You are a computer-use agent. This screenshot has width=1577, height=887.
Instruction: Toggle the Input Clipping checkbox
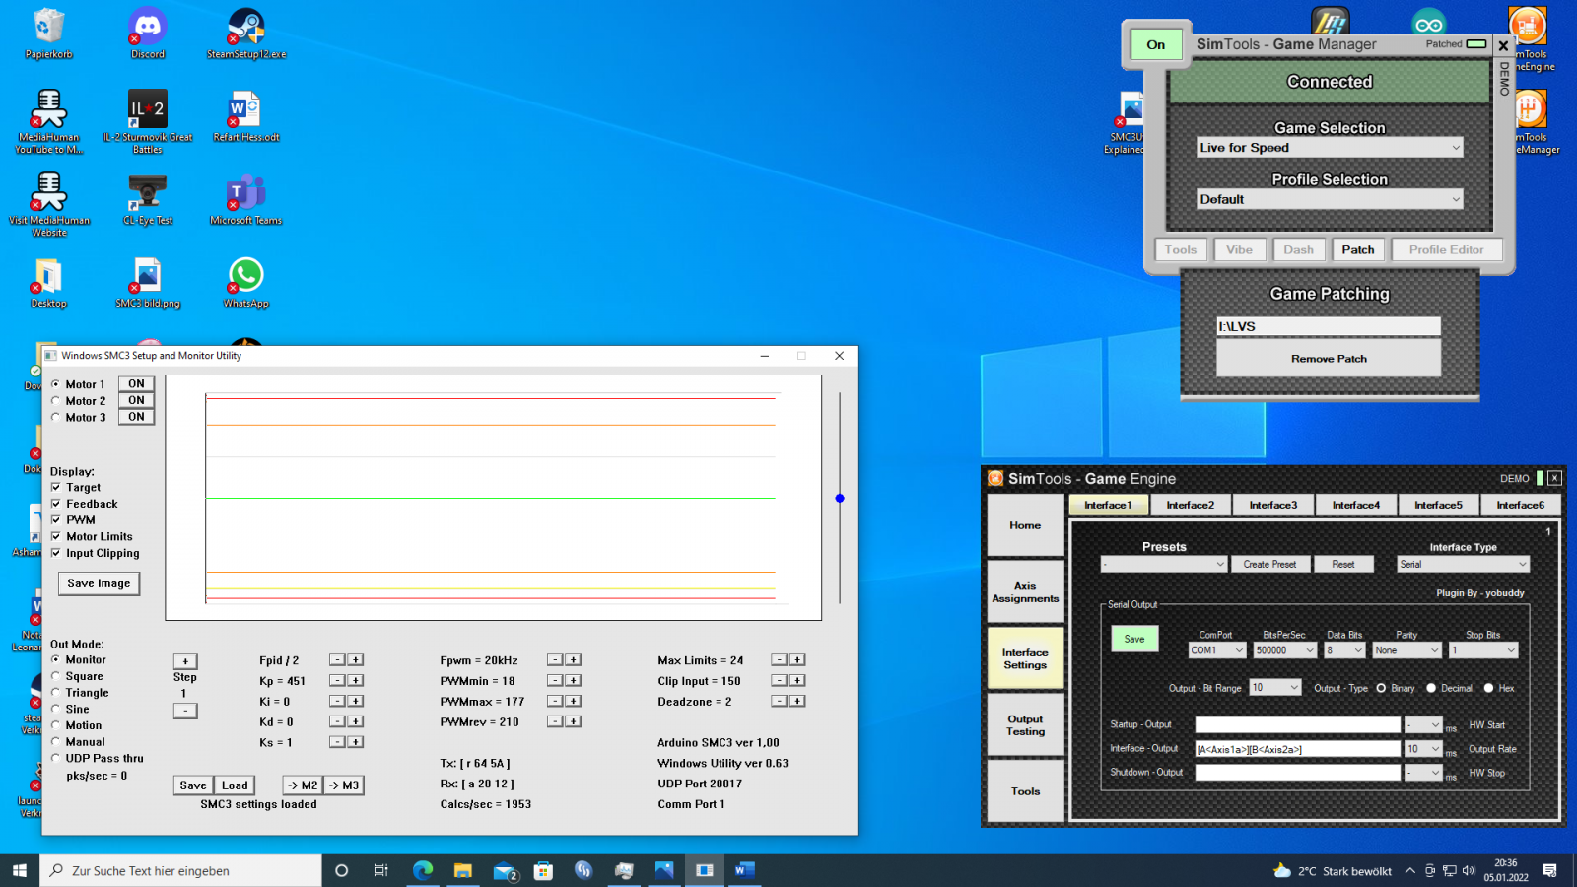56,553
